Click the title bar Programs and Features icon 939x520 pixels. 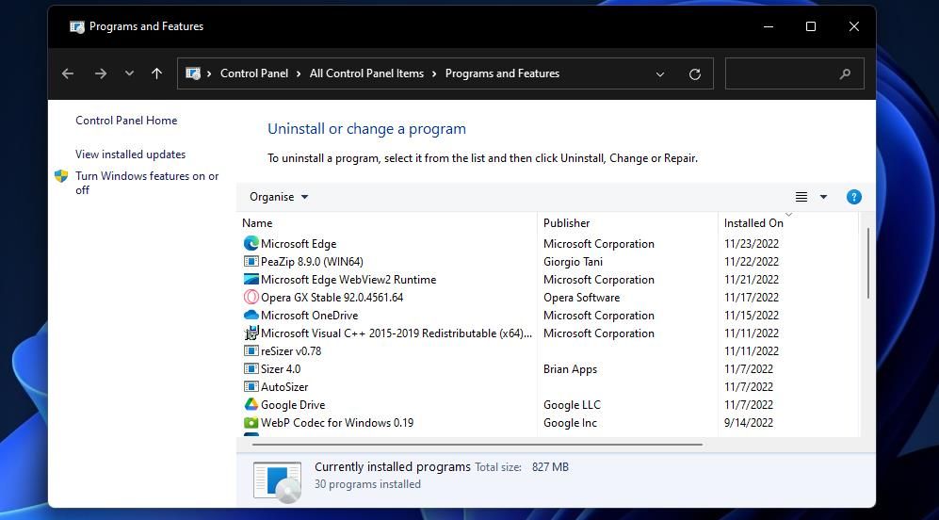[76, 26]
